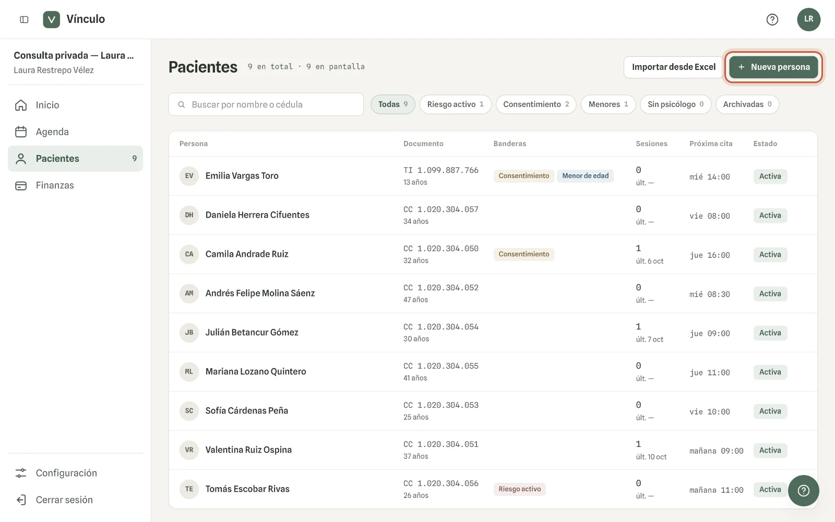Screen dimensions: 835x522
Task: Click Camila Andrade's Consentimiento badge
Action: coord(523,254)
